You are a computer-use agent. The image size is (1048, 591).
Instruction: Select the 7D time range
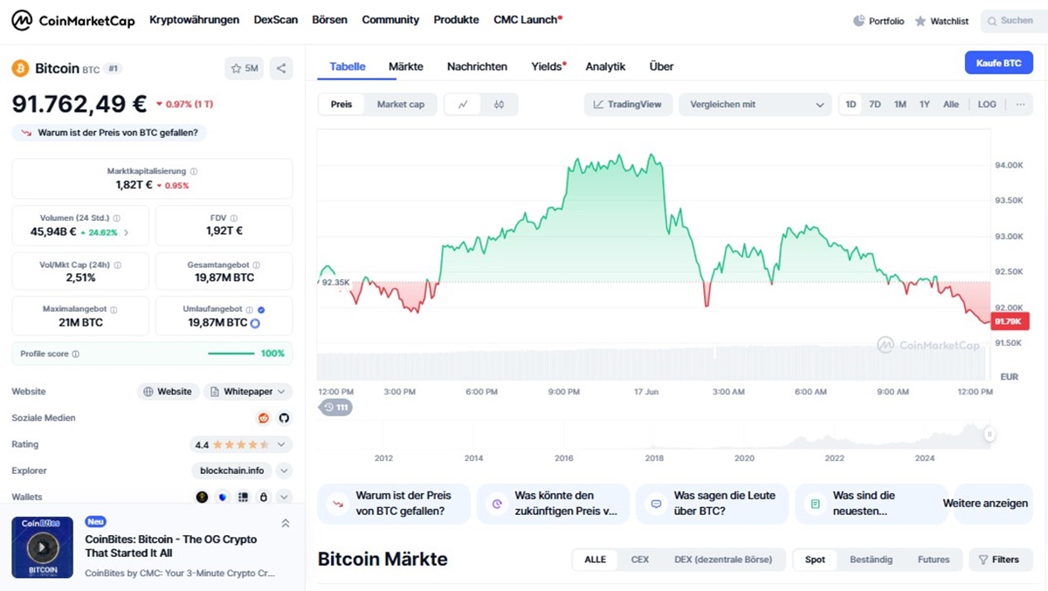click(875, 105)
